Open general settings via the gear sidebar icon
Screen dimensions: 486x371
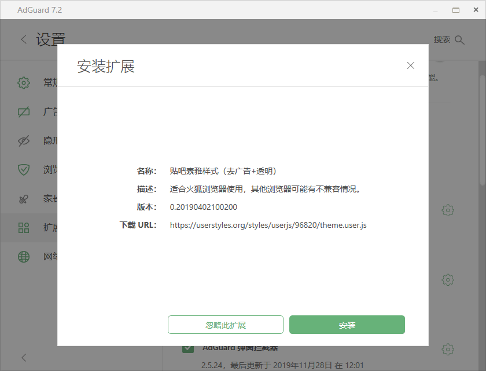point(24,82)
